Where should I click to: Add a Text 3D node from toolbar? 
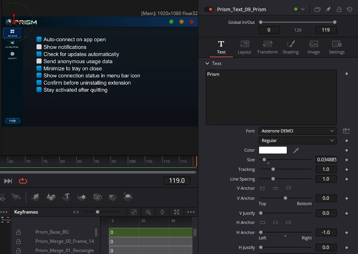point(67,197)
